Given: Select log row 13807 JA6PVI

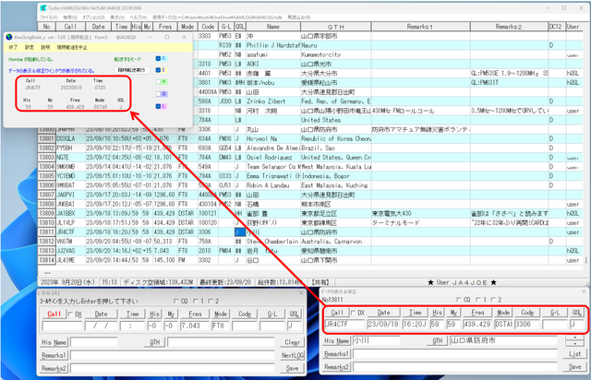Looking at the screenshot, I should 312,195.
